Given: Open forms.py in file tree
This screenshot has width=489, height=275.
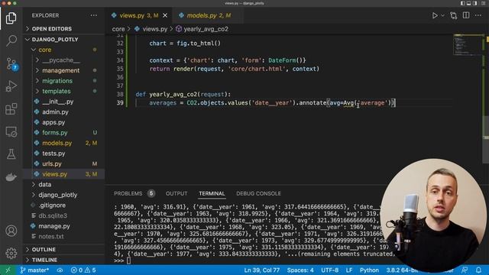Looking at the screenshot, I should (x=64, y=132).
